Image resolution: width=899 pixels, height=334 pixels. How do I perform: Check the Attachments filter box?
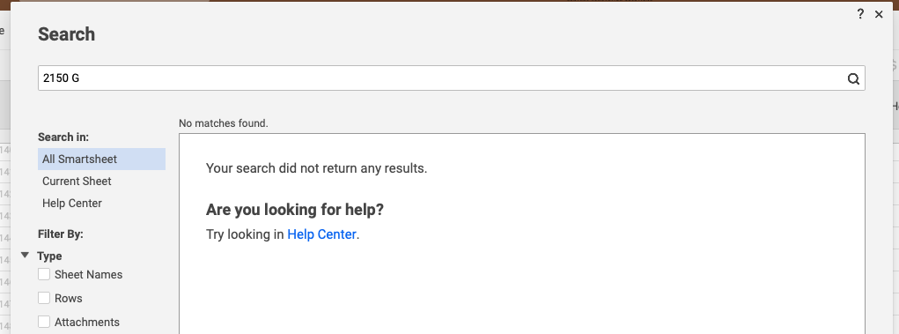pyautogui.click(x=44, y=322)
